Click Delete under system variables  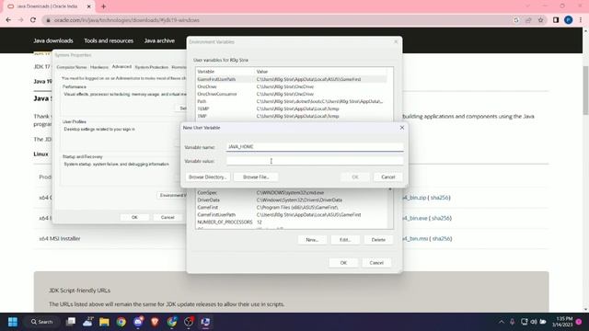click(x=378, y=239)
